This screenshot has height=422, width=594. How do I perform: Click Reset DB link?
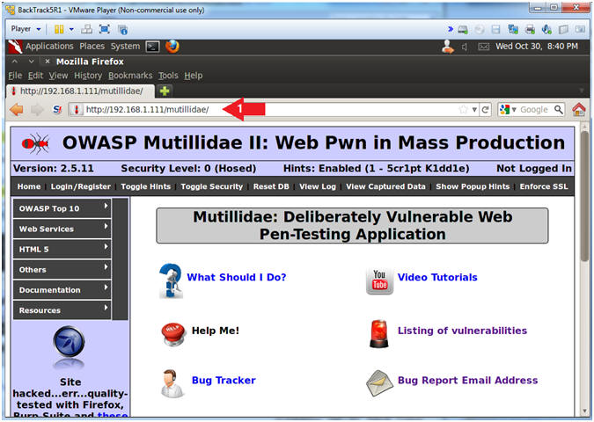[x=271, y=186]
